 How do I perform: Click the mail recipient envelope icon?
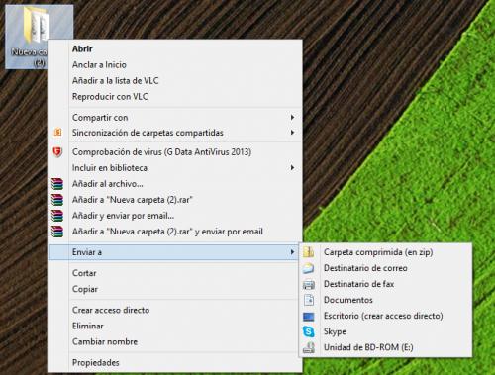point(309,268)
